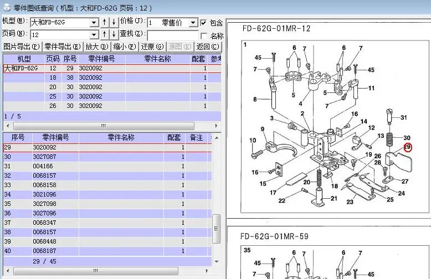
Task: Click the up arrow next to 机型
Action: click(x=105, y=22)
